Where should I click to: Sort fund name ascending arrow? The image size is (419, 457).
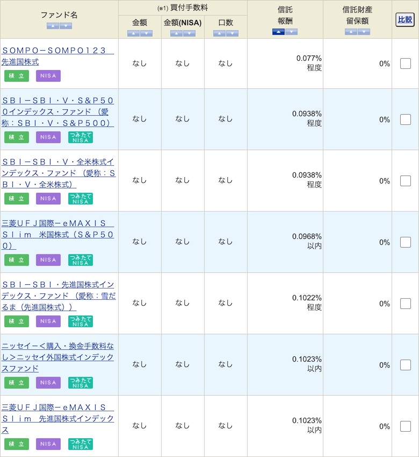pyautogui.click(x=53, y=26)
